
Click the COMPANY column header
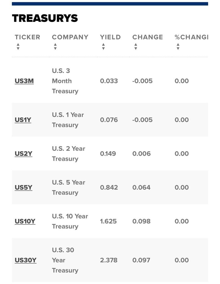click(70, 37)
